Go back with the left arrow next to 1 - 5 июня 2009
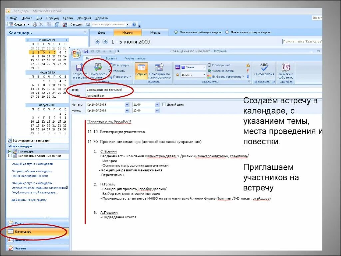 tap(98, 41)
